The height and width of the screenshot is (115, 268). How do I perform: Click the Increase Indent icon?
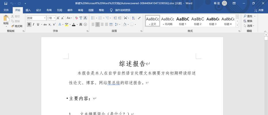(120, 18)
